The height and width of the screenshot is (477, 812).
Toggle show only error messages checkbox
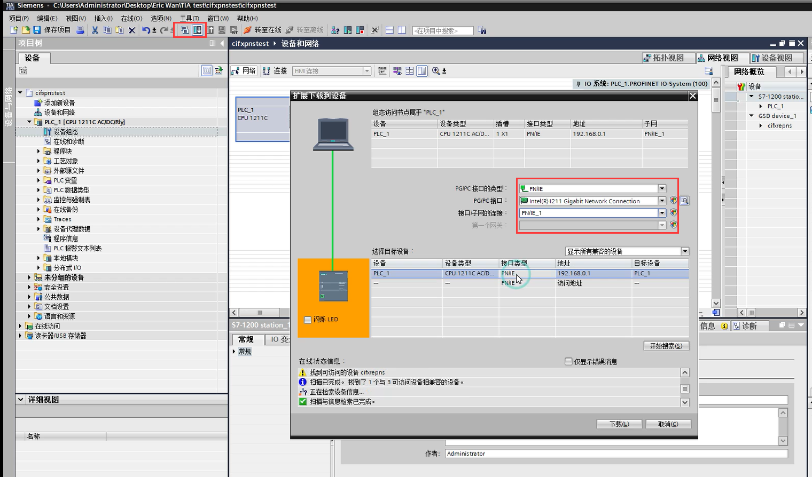tap(568, 362)
